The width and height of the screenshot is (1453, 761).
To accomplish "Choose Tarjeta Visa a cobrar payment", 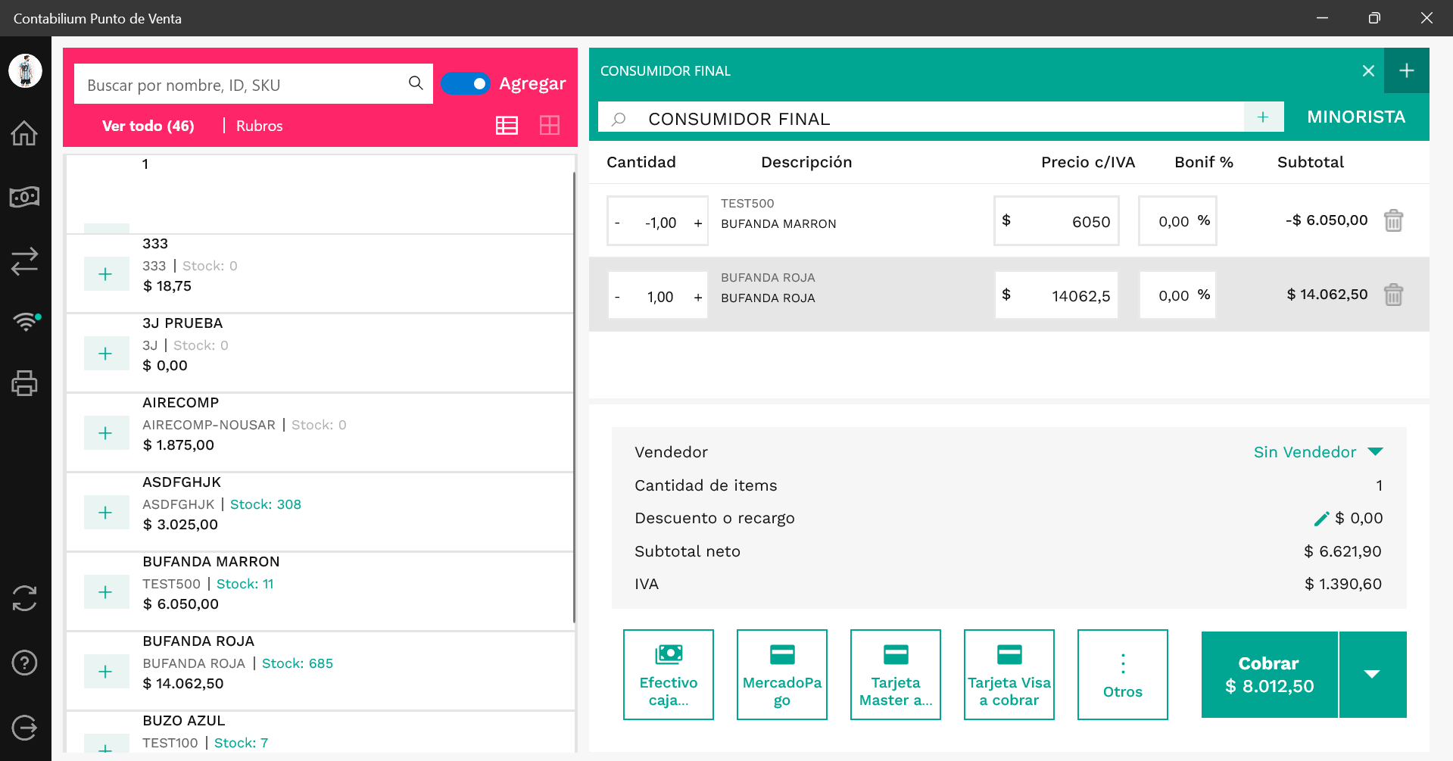I will point(1009,675).
